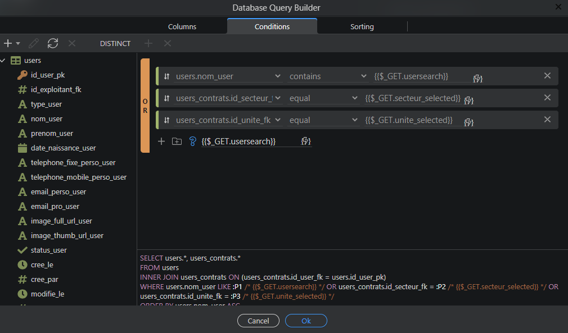Viewport: 568px width, 333px height.
Task: Remove the users.nom_user condition row
Action: pyautogui.click(x=547, y=76)
